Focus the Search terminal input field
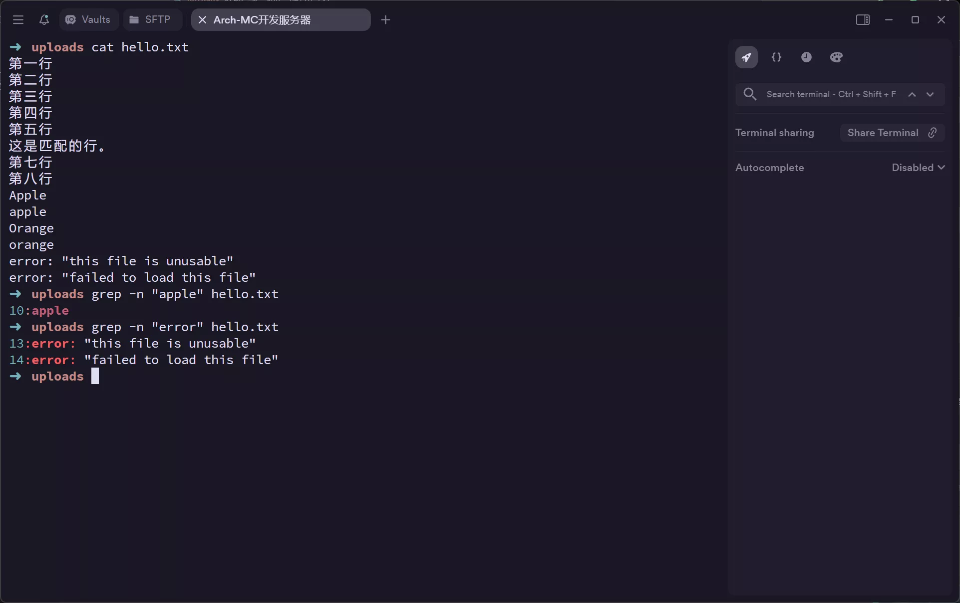Image resolution: width=960 pixels, height=603 pixels. tap(831, 94)
